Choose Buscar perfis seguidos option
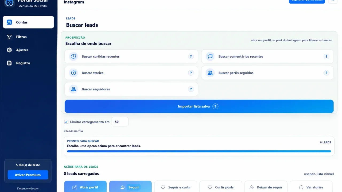The width and height of the screenshot is (342, 192). (x=267, y=73)
